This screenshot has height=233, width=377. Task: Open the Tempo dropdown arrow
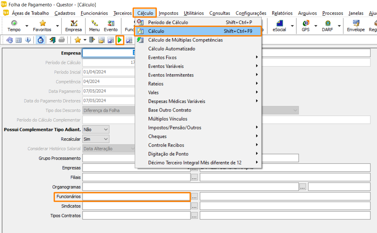pyautogui.click(x=27, y=26)
